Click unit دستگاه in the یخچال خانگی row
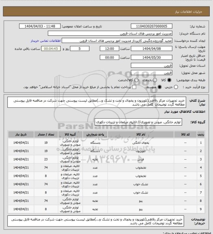Viewport: 213px width, 234px height. [x=95, y=143]
